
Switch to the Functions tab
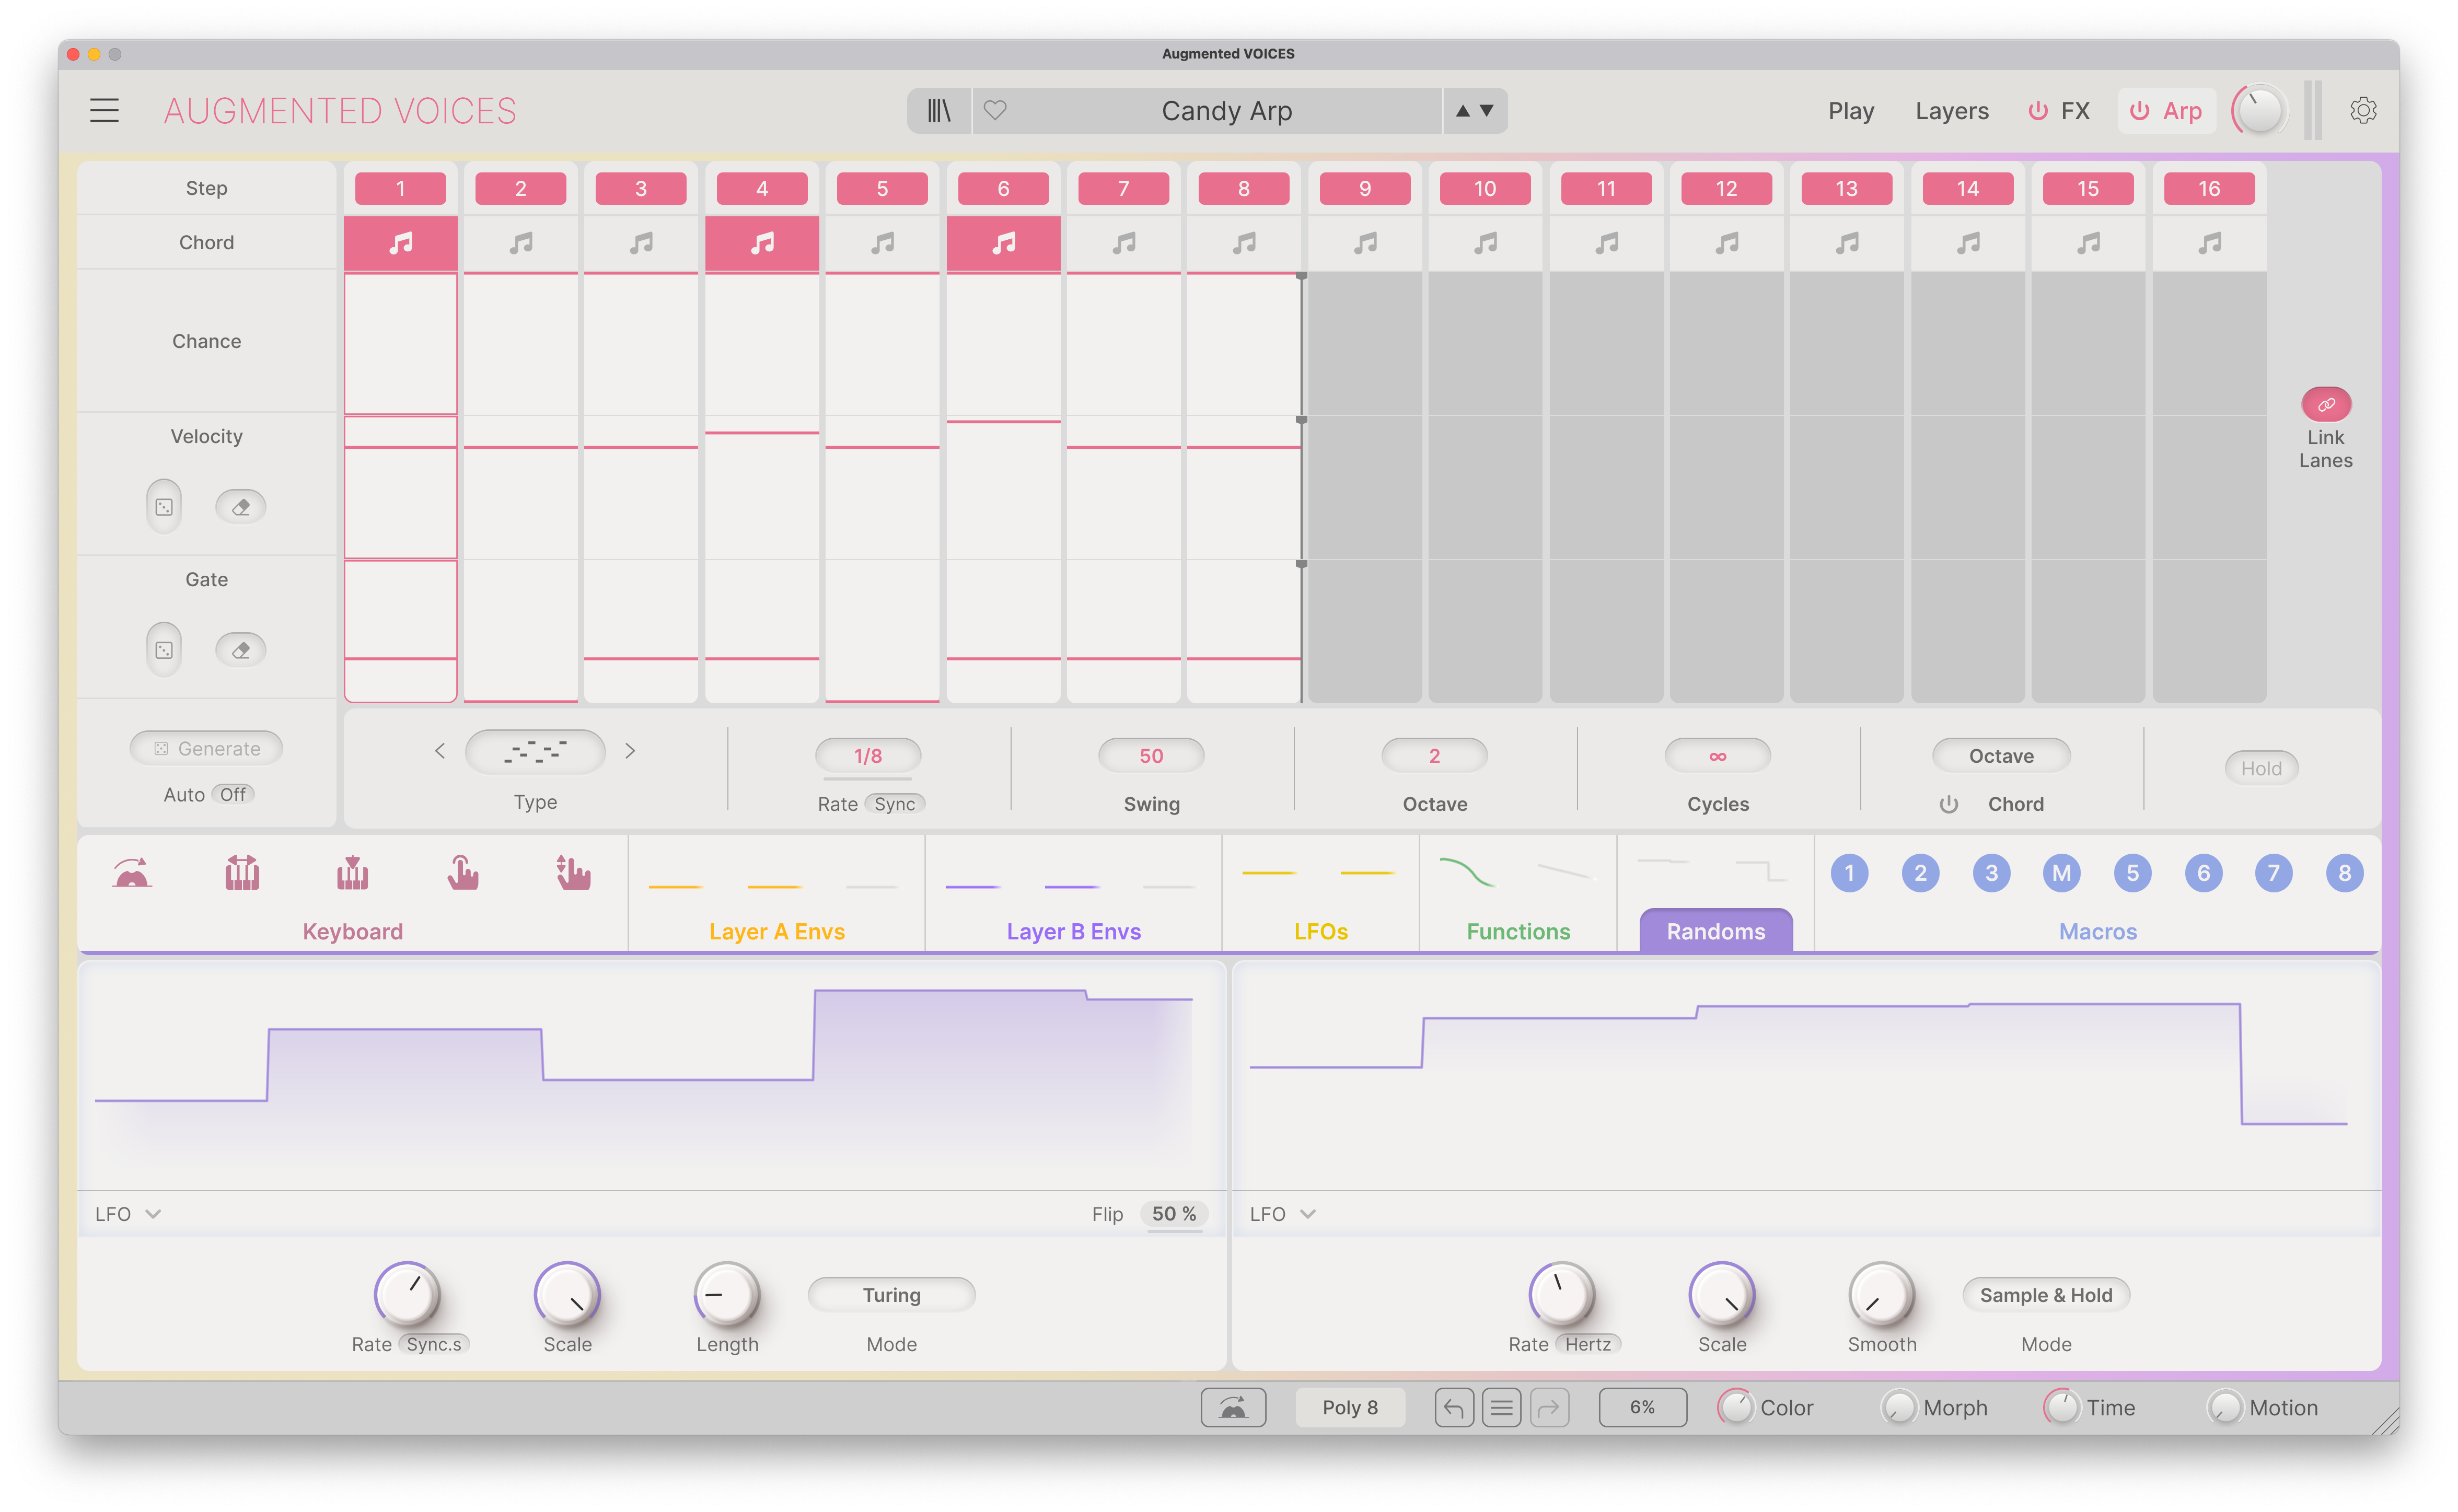(1518, 931)
